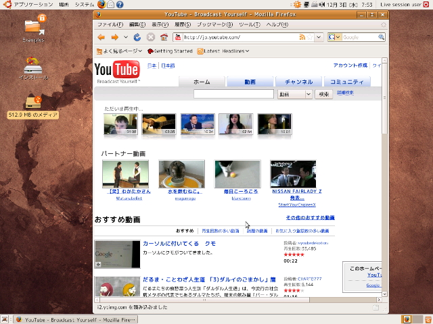Click the Firefox forward arrow button
This screenshot has height=324, width=433.
click(x=115, y=37)
